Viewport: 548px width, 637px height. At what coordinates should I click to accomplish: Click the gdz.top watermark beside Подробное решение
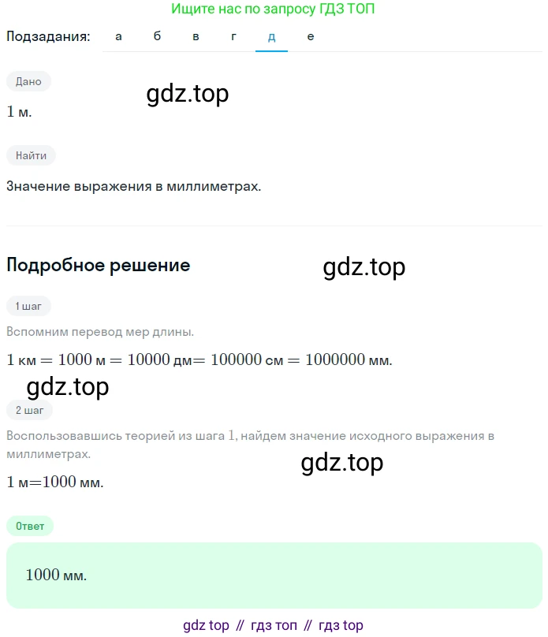[364, 268]
